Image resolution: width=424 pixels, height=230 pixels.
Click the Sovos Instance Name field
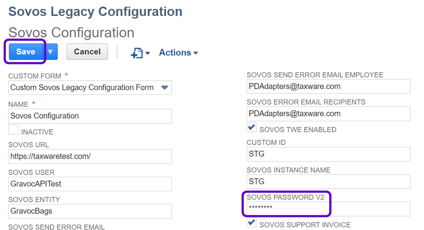[x=328, y=182]
